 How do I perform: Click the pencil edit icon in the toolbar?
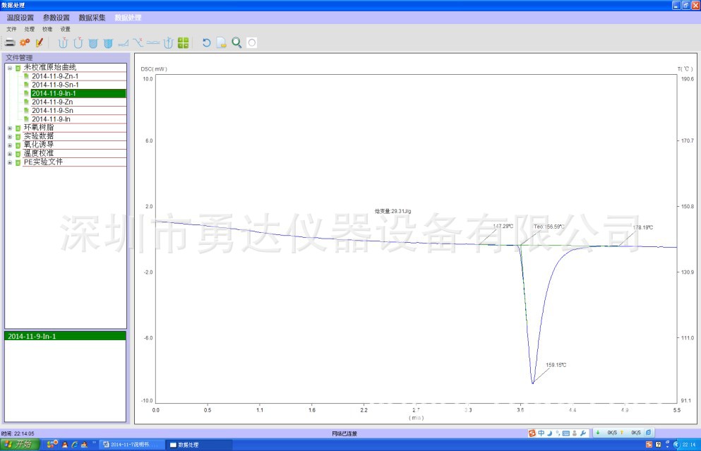point(40,43)
